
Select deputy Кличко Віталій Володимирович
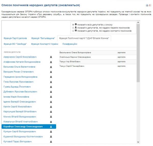[20, 117]
